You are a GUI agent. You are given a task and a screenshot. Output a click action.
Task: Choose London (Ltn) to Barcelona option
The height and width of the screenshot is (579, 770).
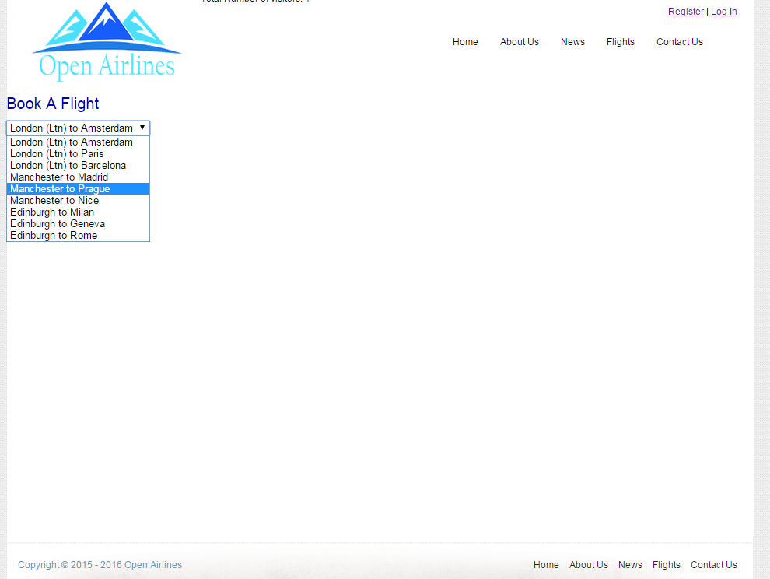click(x=78, y=166)
